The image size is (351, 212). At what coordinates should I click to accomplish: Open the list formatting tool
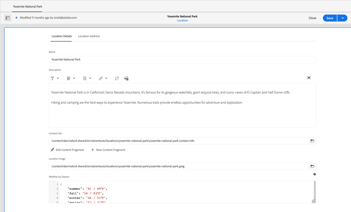85,78
